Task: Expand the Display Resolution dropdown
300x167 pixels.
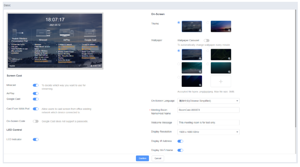Action: point(208,132)
